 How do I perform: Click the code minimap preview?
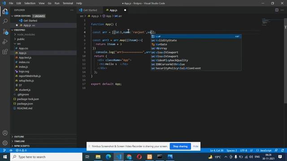266,22
